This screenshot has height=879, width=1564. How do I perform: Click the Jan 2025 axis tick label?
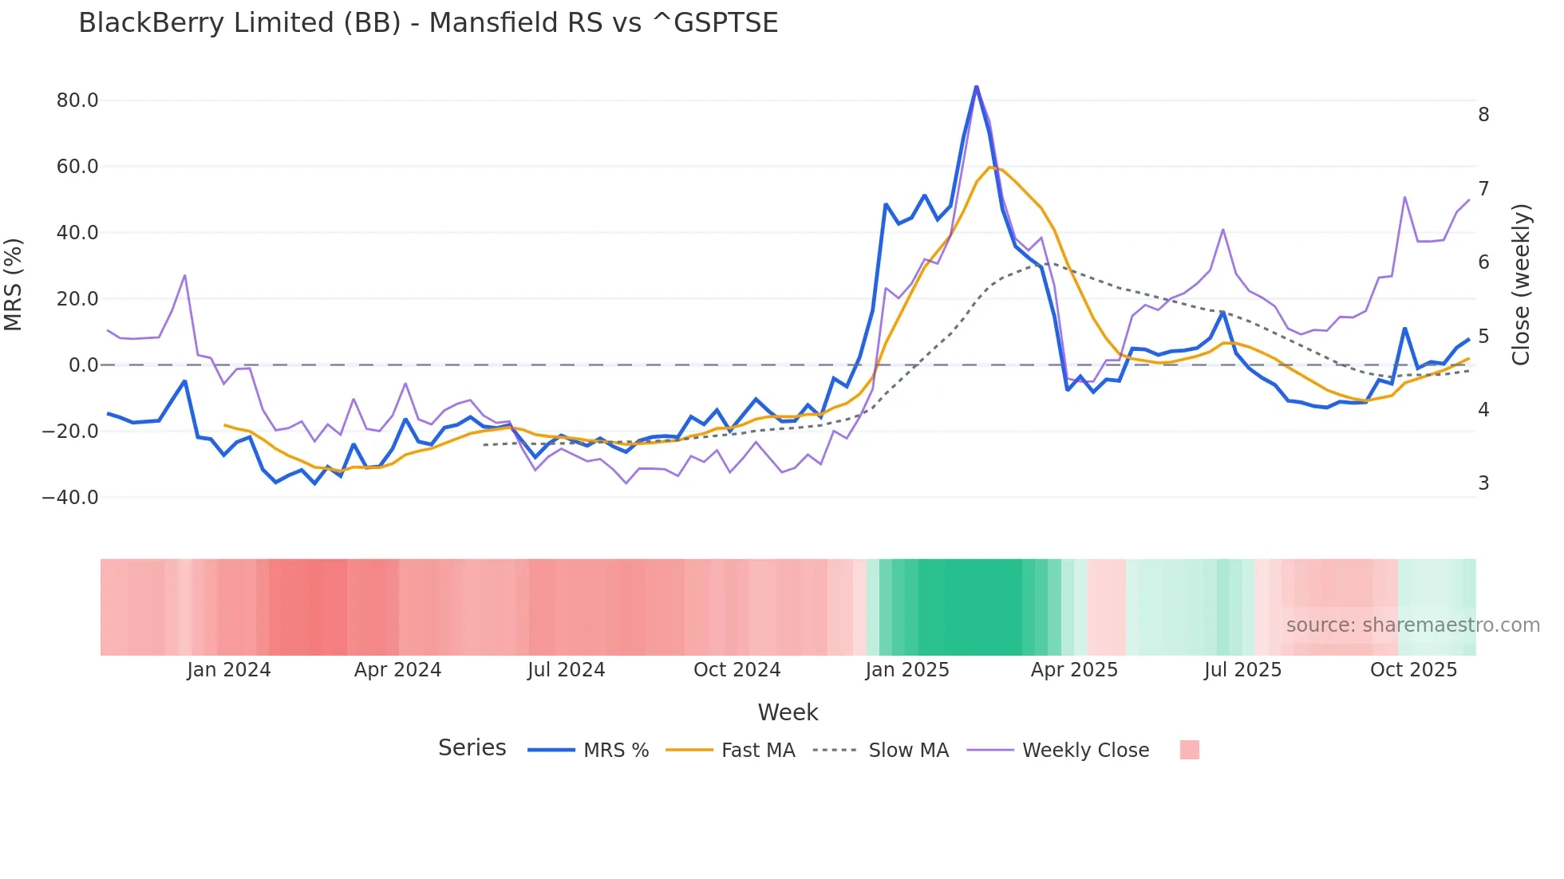point(907,670)
